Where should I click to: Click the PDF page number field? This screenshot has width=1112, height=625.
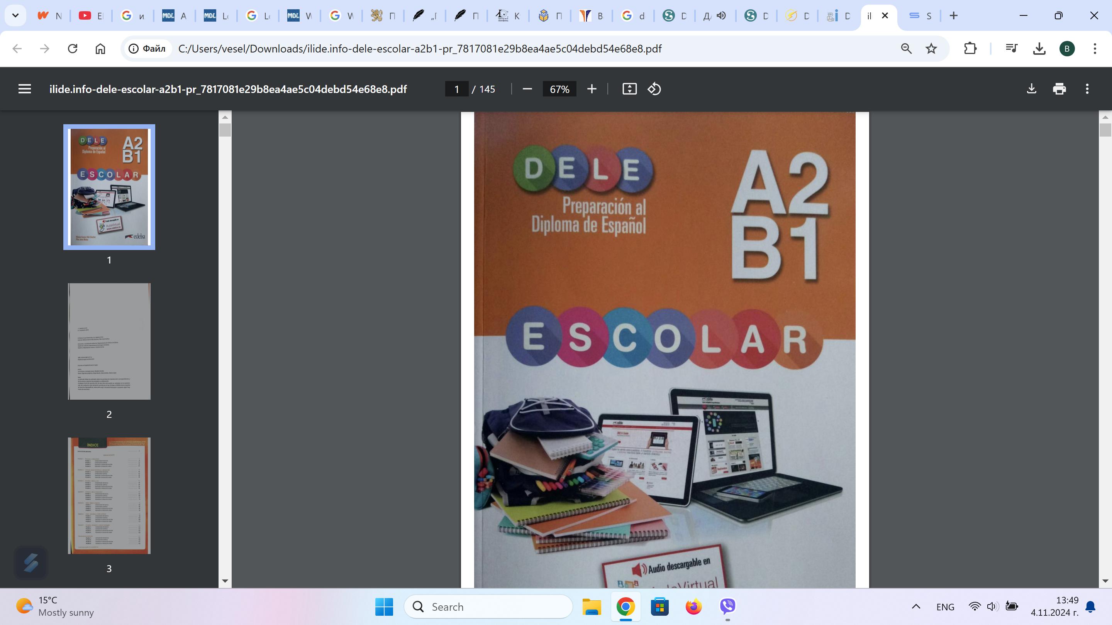[457, 89]
